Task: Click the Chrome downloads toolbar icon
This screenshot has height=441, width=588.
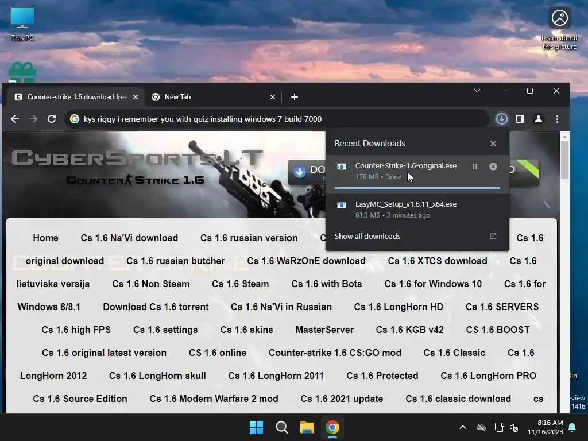Action: [x=502, y=119]
